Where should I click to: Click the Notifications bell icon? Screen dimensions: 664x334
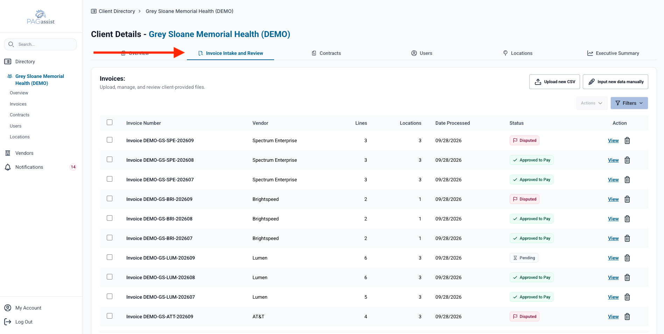point(8,167)
